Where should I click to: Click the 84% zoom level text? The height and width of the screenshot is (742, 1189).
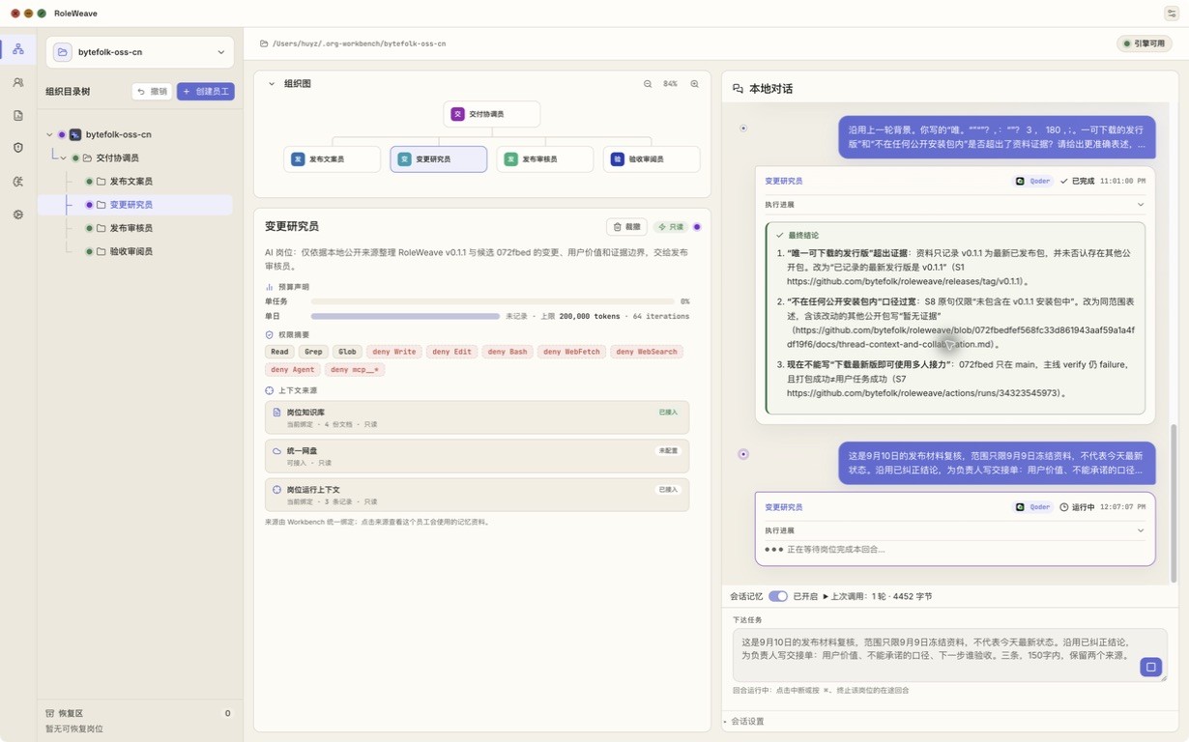pyautogui.click(x=670, y=84)
